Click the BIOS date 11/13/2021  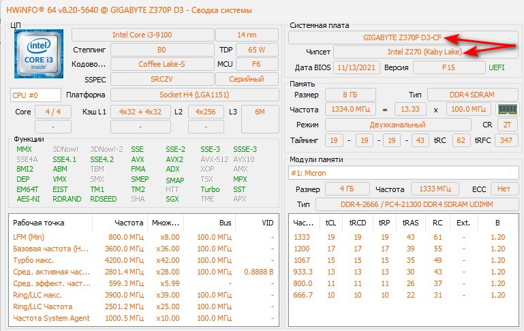(x=356, y=67)
